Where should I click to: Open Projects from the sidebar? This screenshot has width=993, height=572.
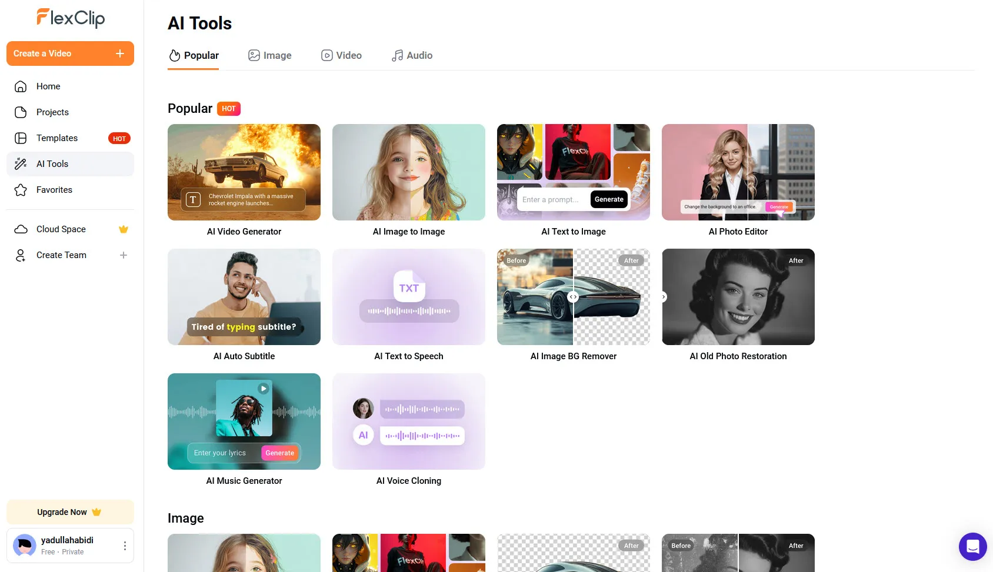click(x=52, y=112)
